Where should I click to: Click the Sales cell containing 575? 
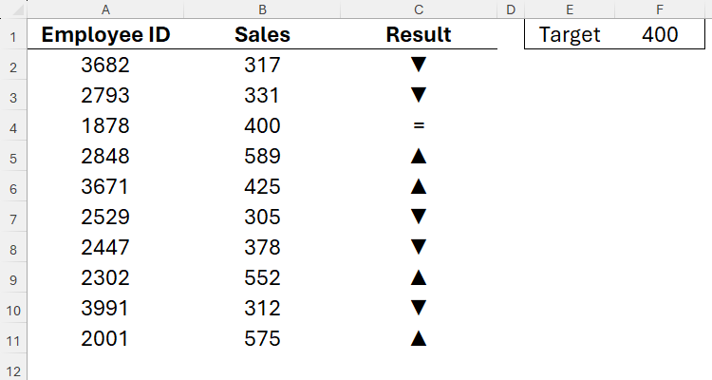262,338
